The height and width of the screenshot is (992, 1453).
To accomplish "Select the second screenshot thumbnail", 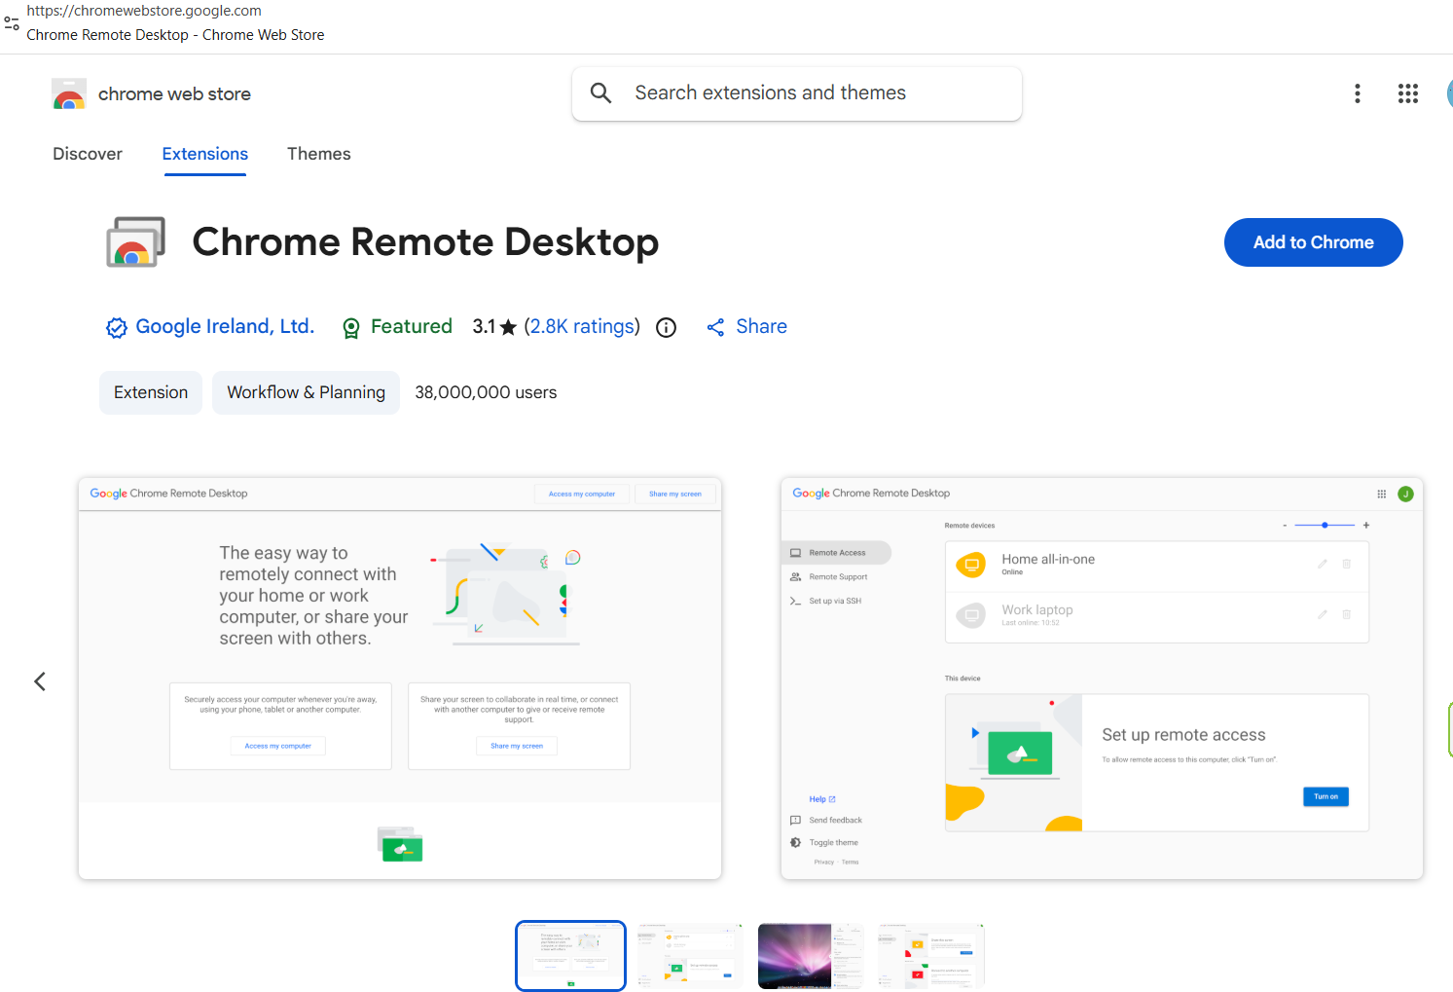I will 690,956.
